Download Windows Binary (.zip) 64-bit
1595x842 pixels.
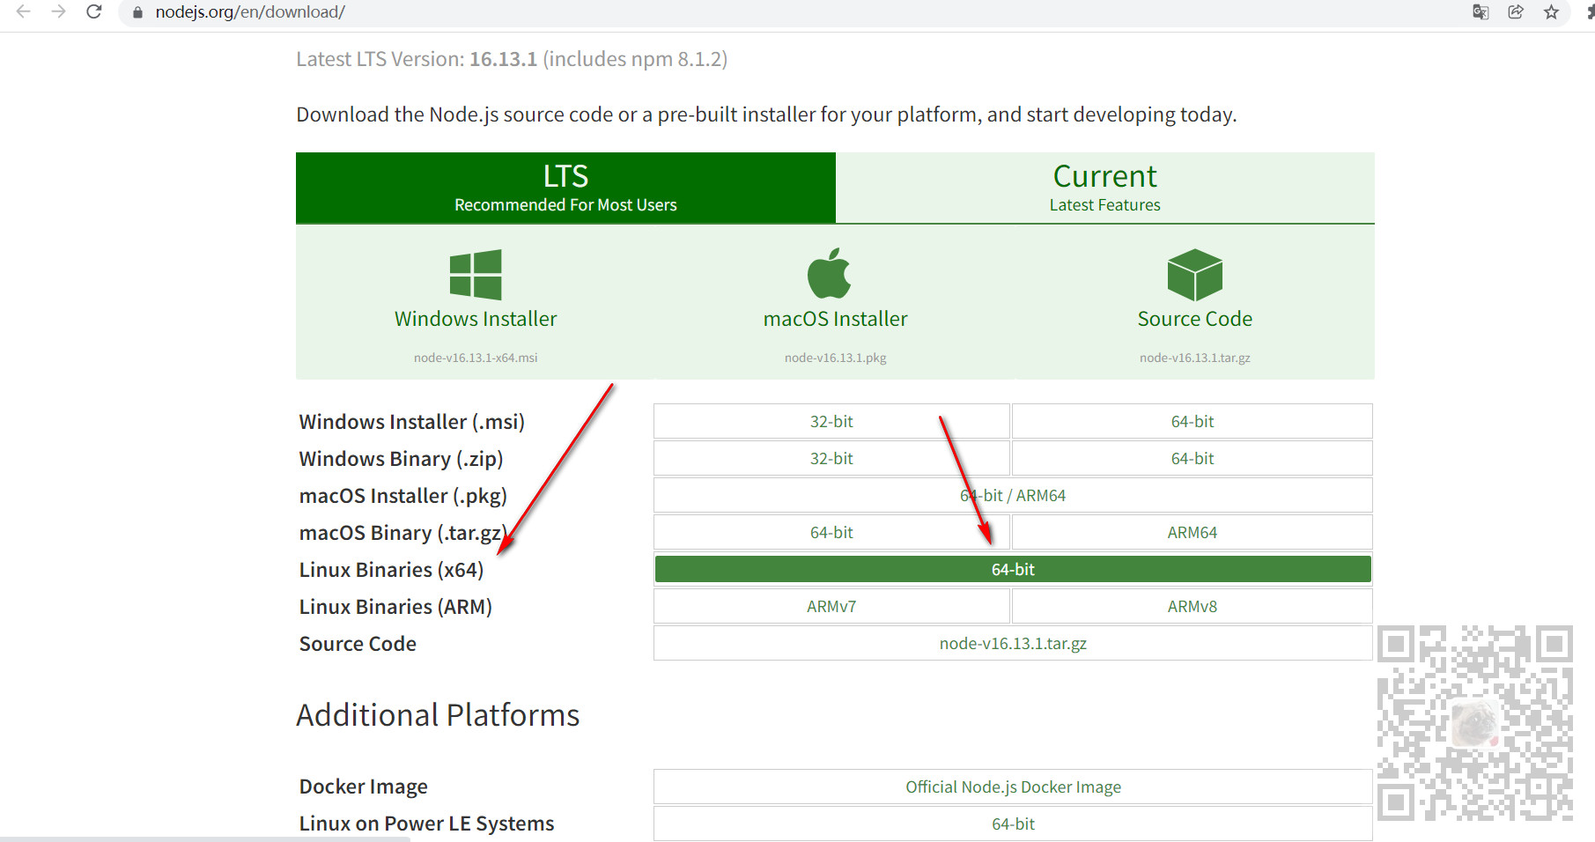tap(1193, 458)
